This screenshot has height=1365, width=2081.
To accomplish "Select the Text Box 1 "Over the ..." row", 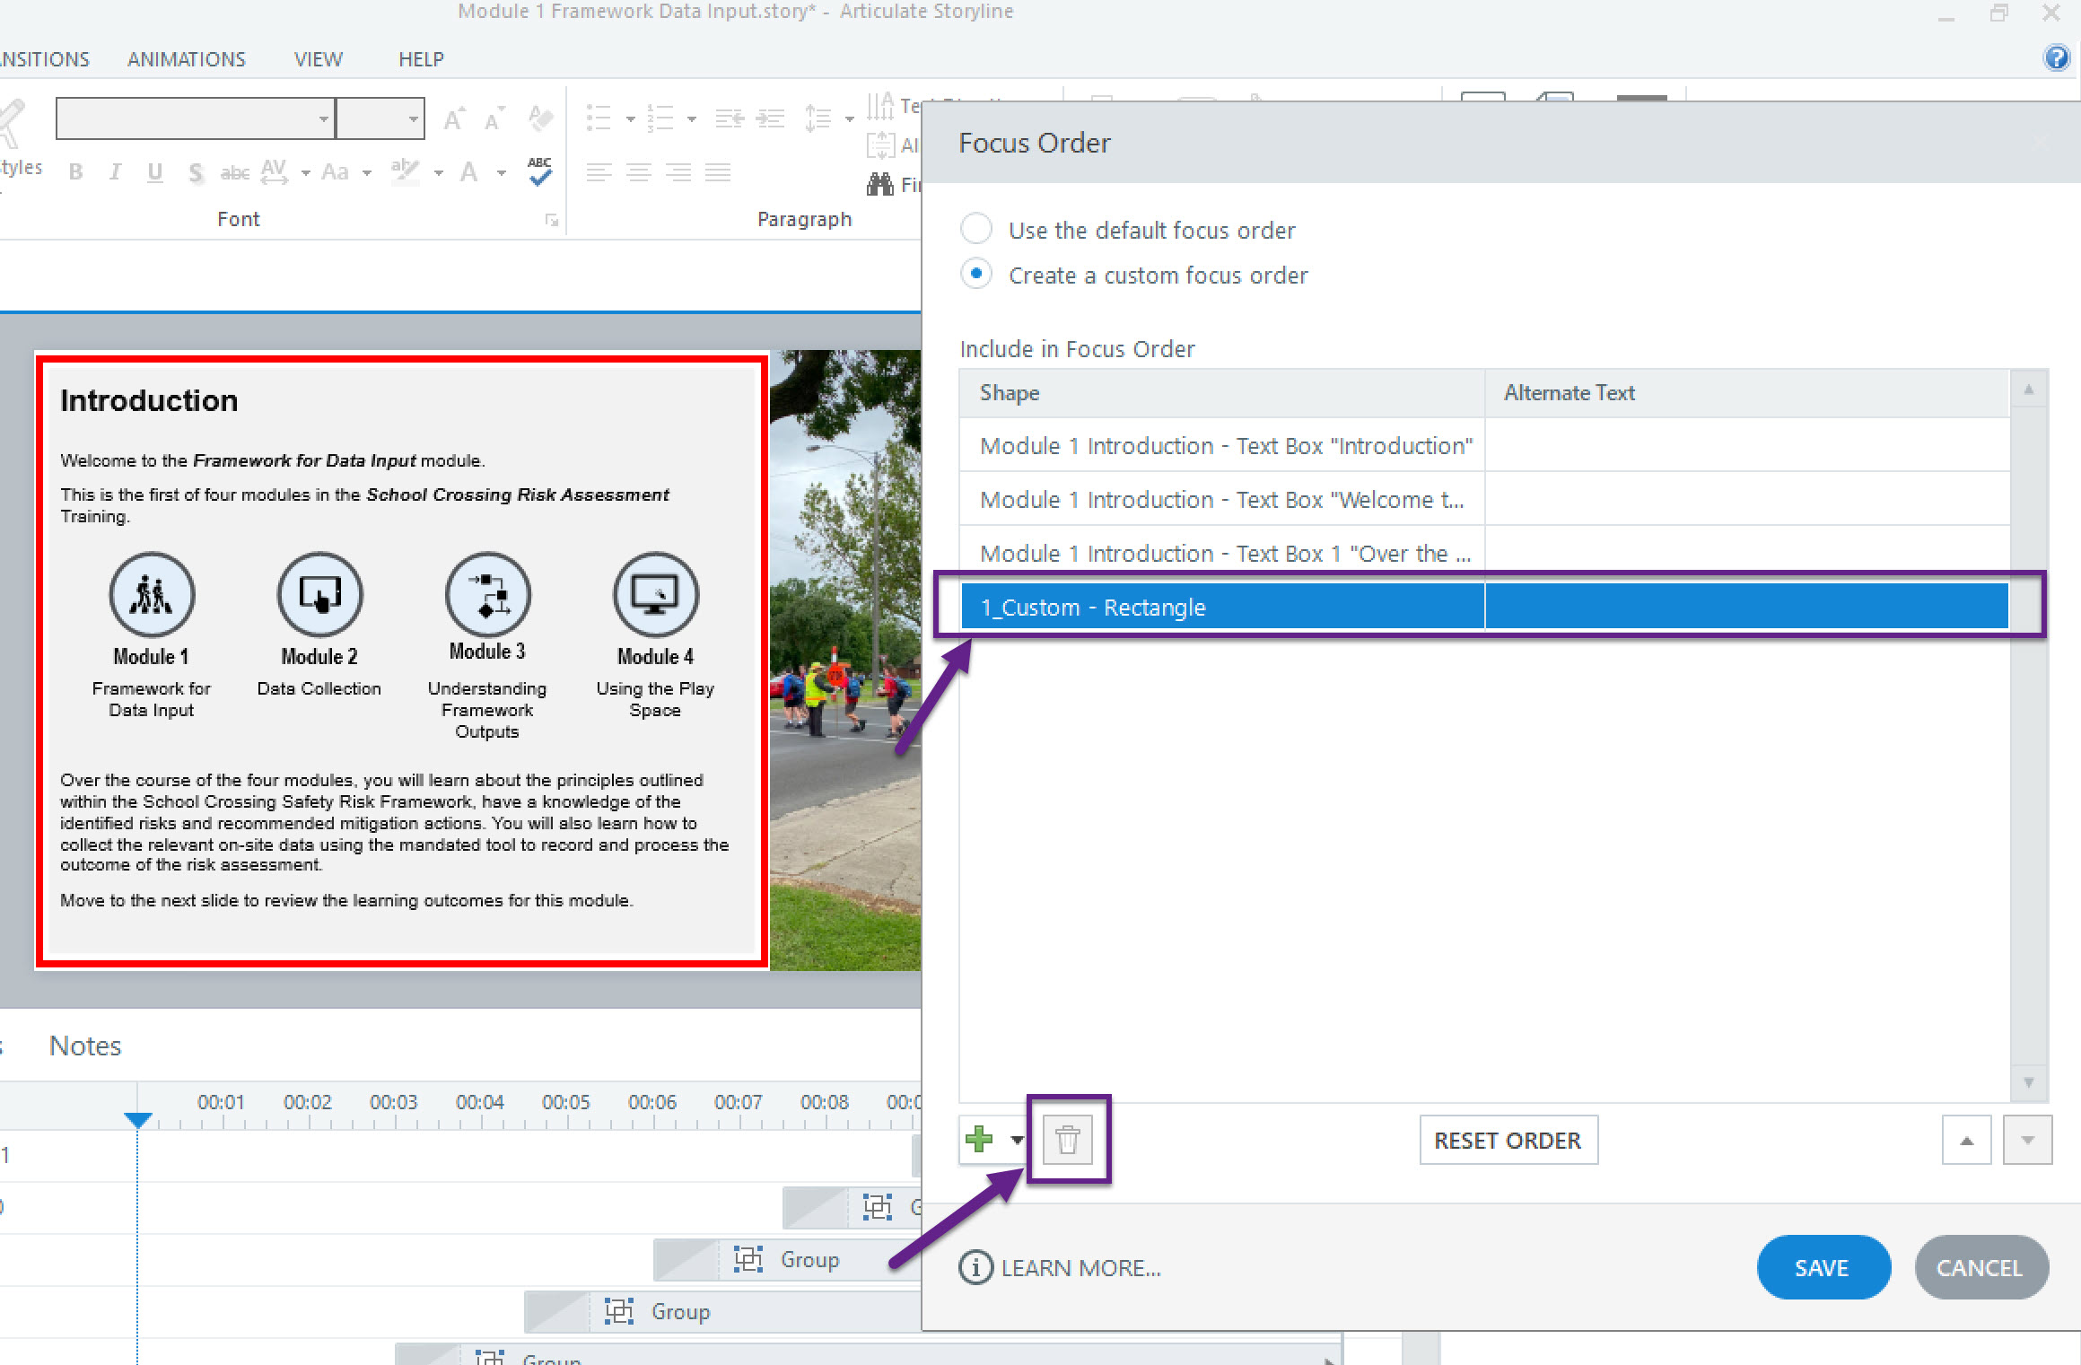I will coord(1484,553).
